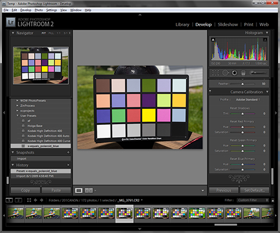This screenshot has width=280, height=233.
Task: Open the Custom Filter dropdown
Action: point(253,200)
